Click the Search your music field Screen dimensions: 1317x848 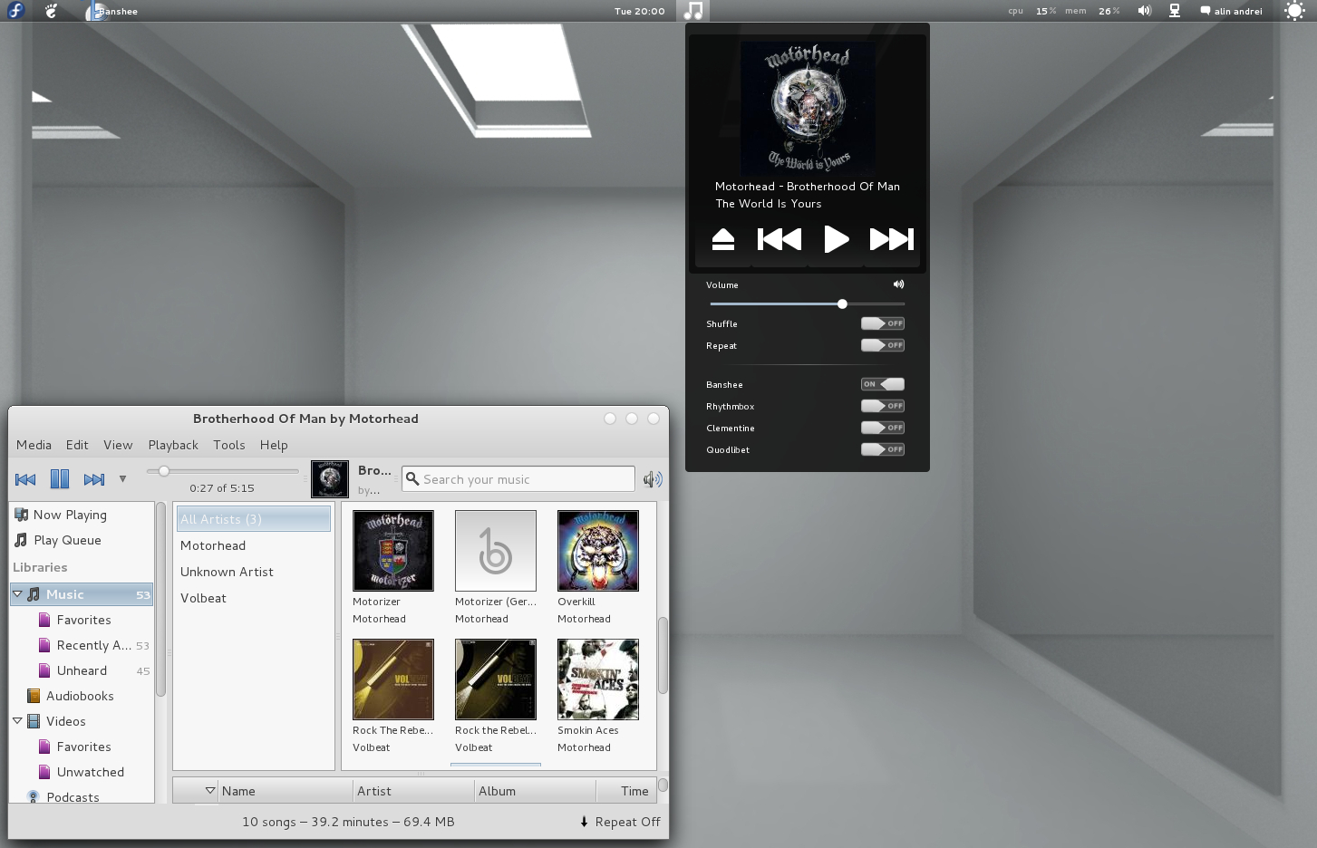point(518,479)
